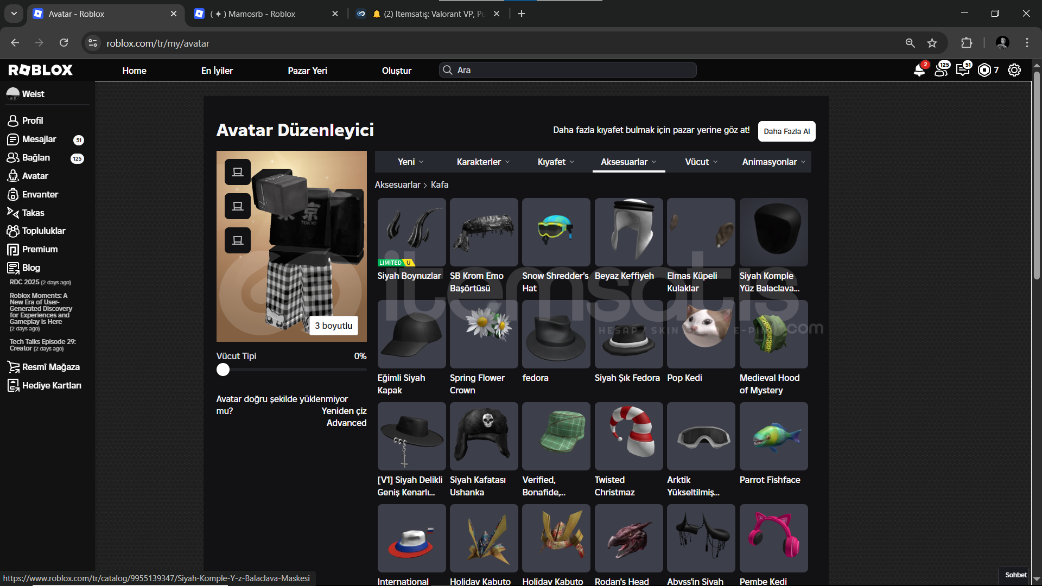Click the Daha Fazla Al button
The width and height of the screenshot is (1042, 586).
786,131
